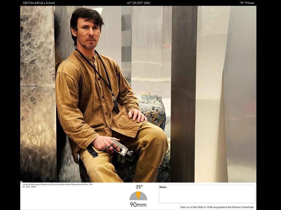
Task: Select the "R" Primes lens set label
Action: tap(247, 3)
